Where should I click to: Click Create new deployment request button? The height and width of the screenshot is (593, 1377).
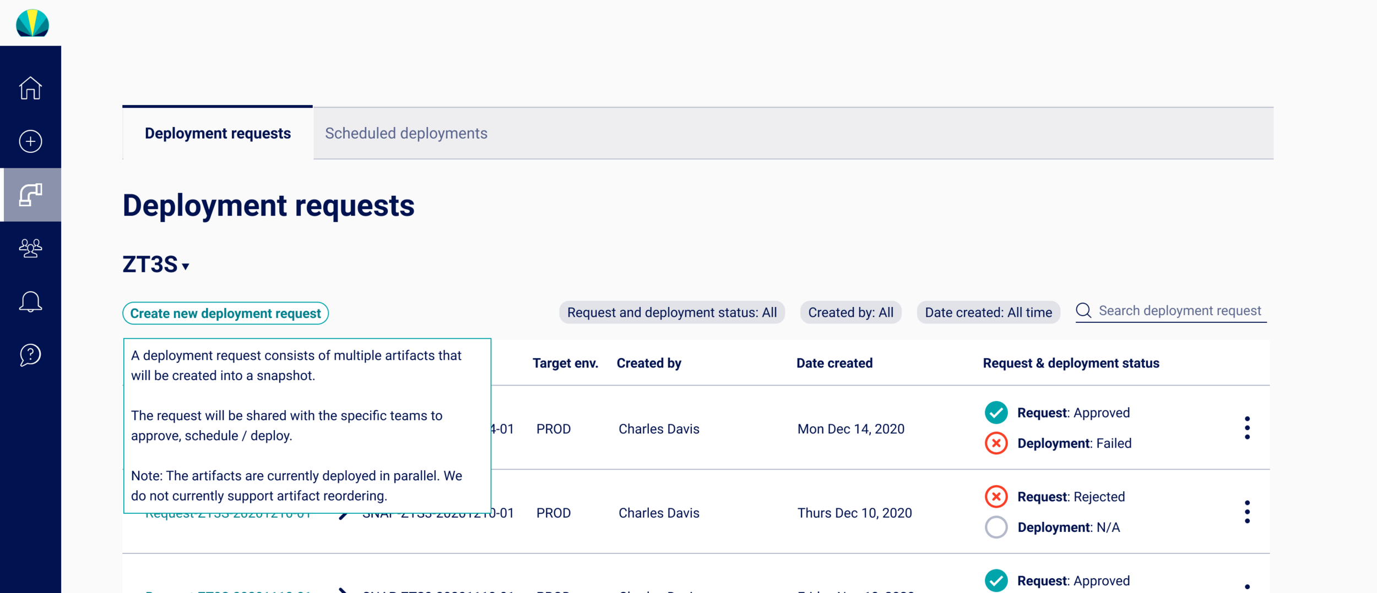click(225, 313)
